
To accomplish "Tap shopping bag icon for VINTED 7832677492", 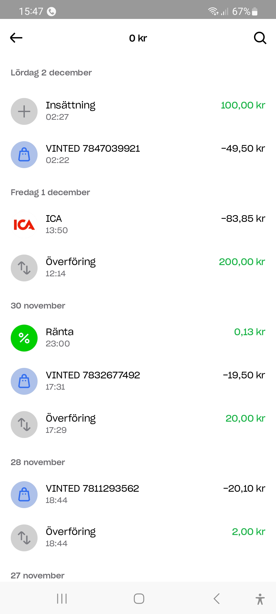I will coord(24,381).
